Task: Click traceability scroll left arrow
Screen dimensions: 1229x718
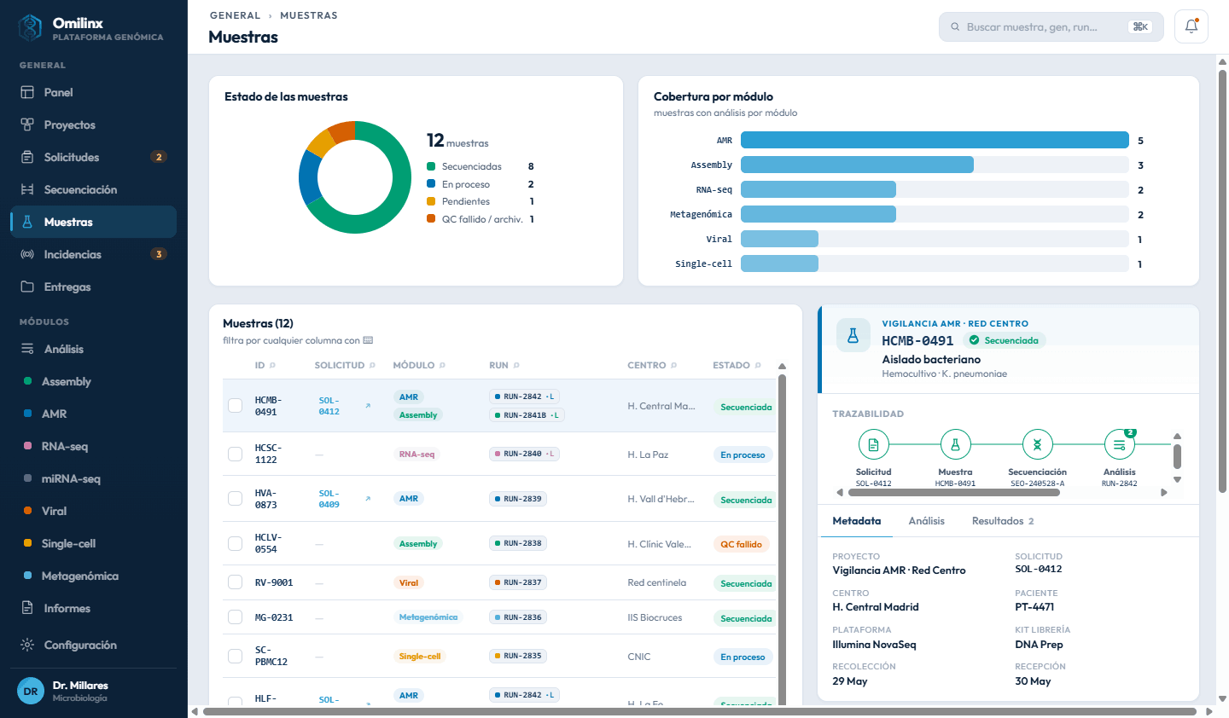Action: point(840,492)
